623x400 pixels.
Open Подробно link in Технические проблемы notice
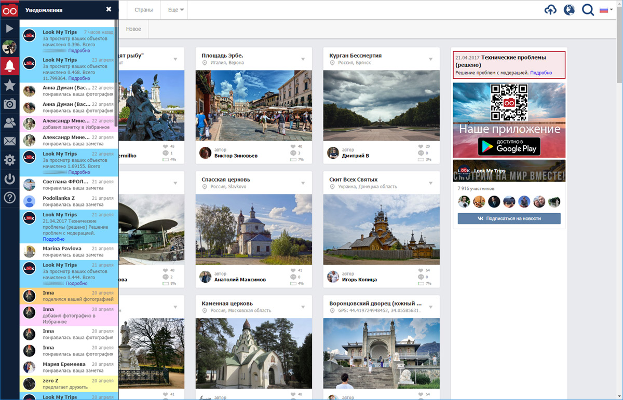541,73
